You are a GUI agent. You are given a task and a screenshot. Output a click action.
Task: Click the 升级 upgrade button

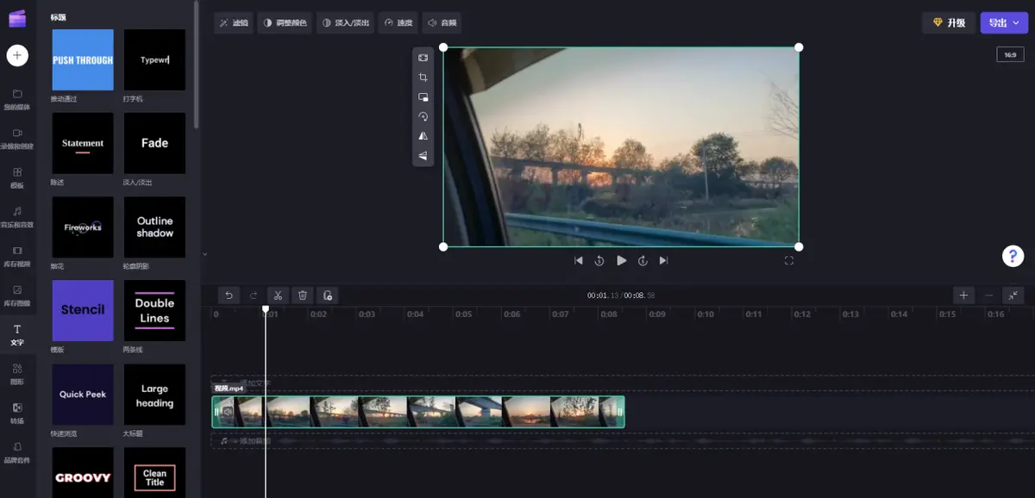tap(949, 22)
